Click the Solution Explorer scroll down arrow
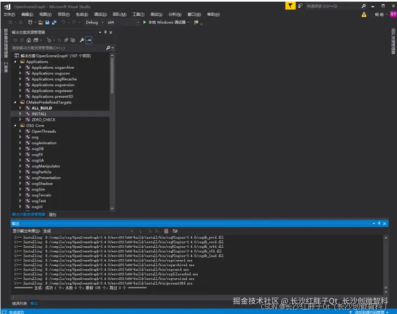The width and height of the screenshot is (397, 314). pos(112,209)
